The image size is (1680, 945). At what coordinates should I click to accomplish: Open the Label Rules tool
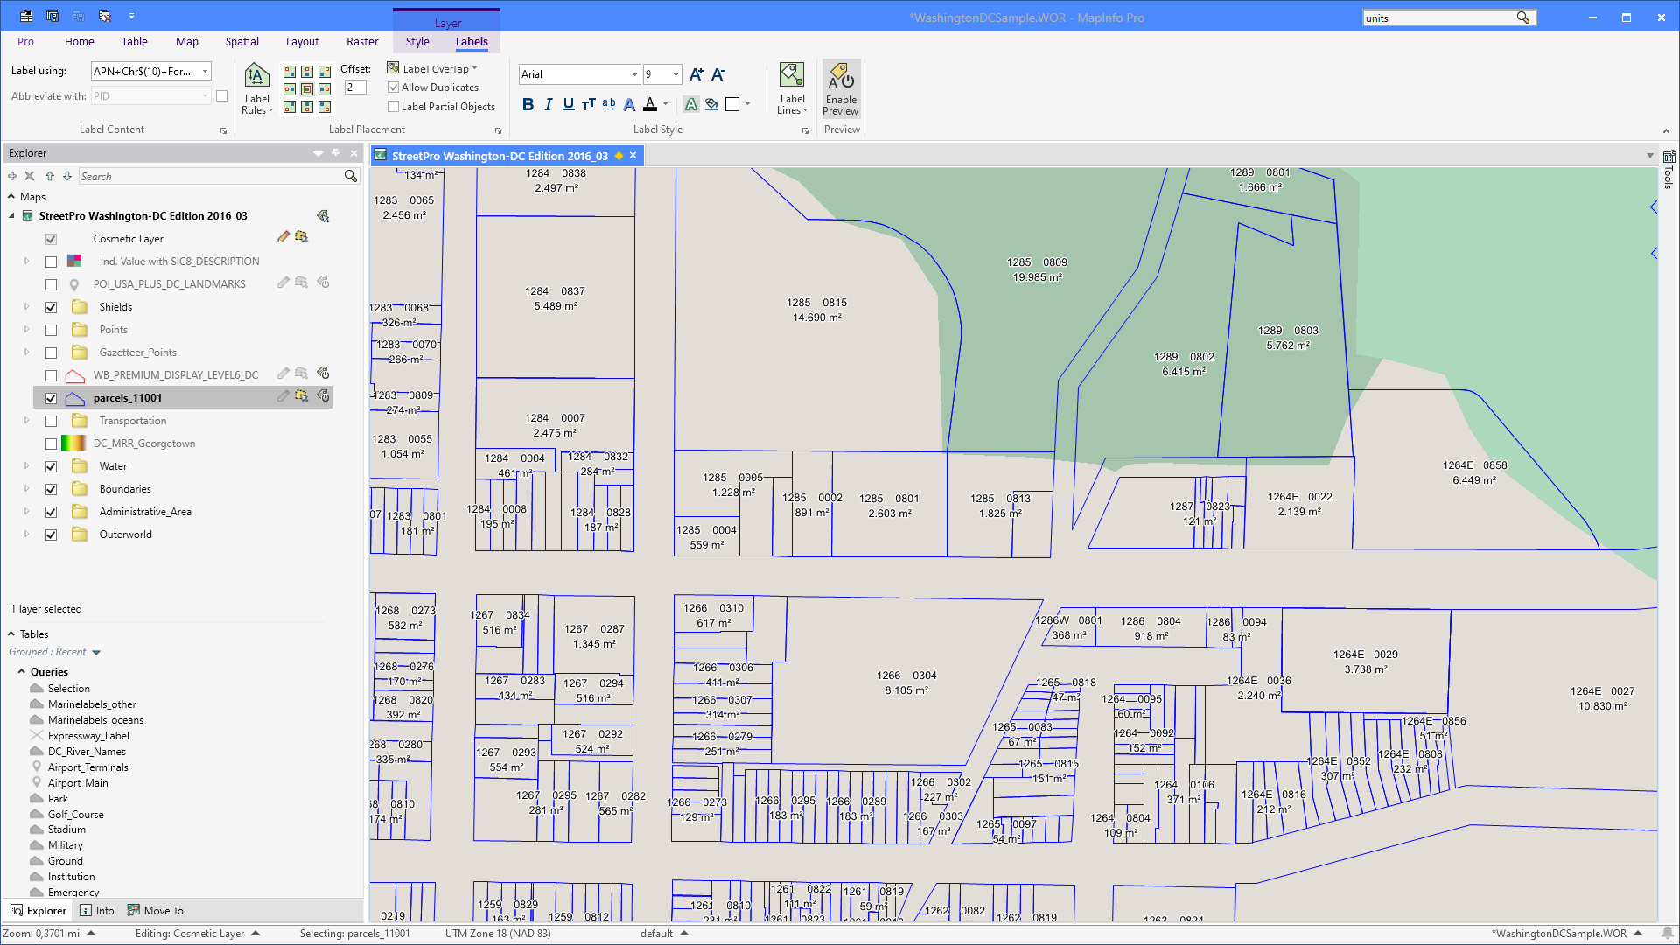[255, 88]
